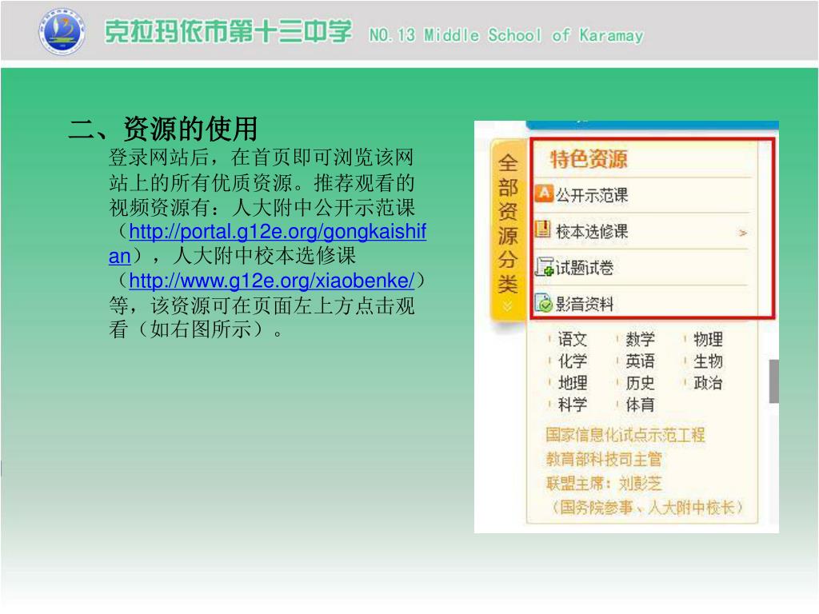Select the 政治 subject link

coord(708,383)
